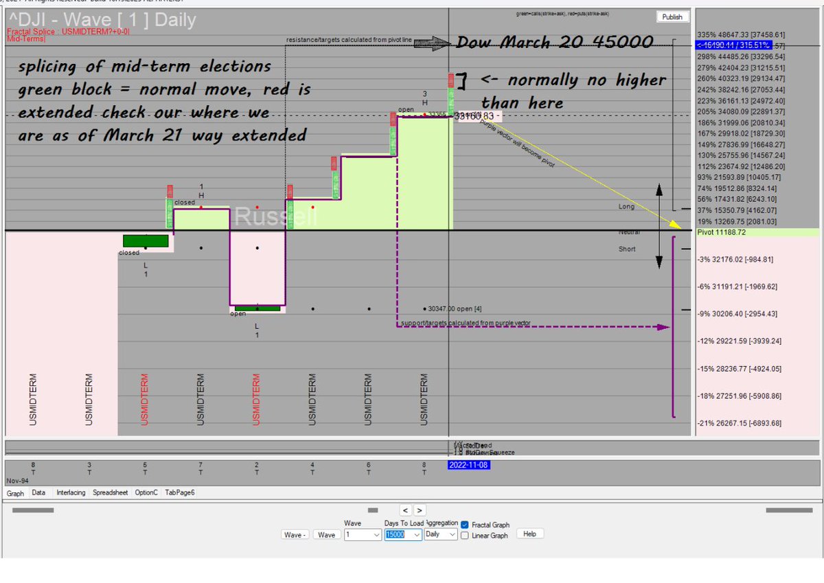Viewport: 824px width, 583px height.
Task: Click the '-15% 28236.77' support level
Action: 739,368
